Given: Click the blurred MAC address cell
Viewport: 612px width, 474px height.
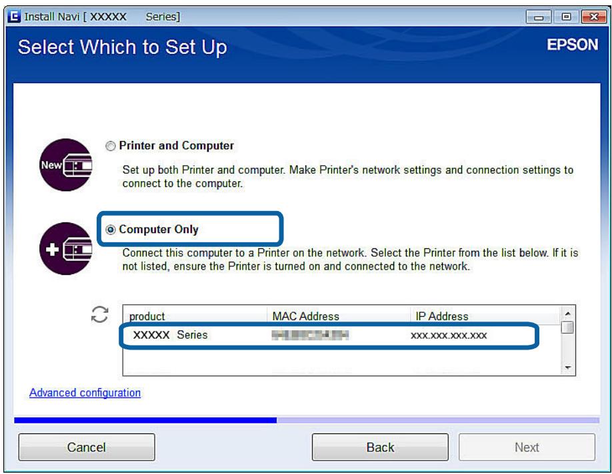Looking at the screenshot, I should tap(310, 335).
